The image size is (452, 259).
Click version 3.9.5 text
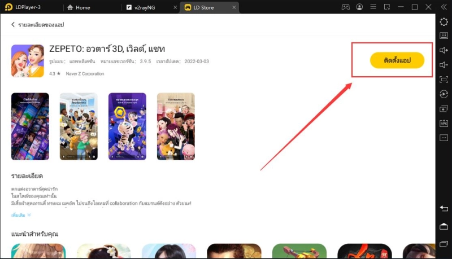(x=145, y=62)
